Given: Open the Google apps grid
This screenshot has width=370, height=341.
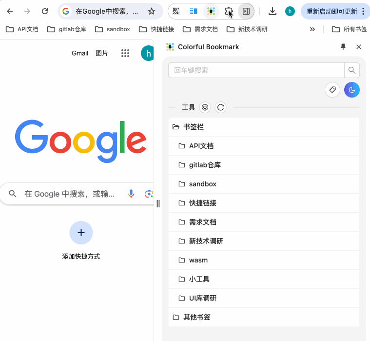Looking at the screenshot, I should point(125,53).
